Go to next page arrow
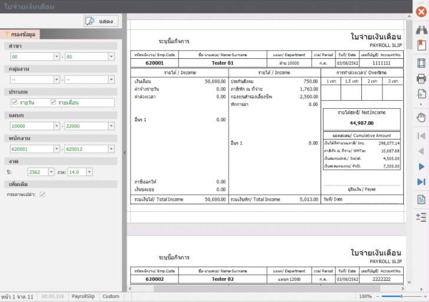This screenshot has width=429, height=302. click(421, 167)
